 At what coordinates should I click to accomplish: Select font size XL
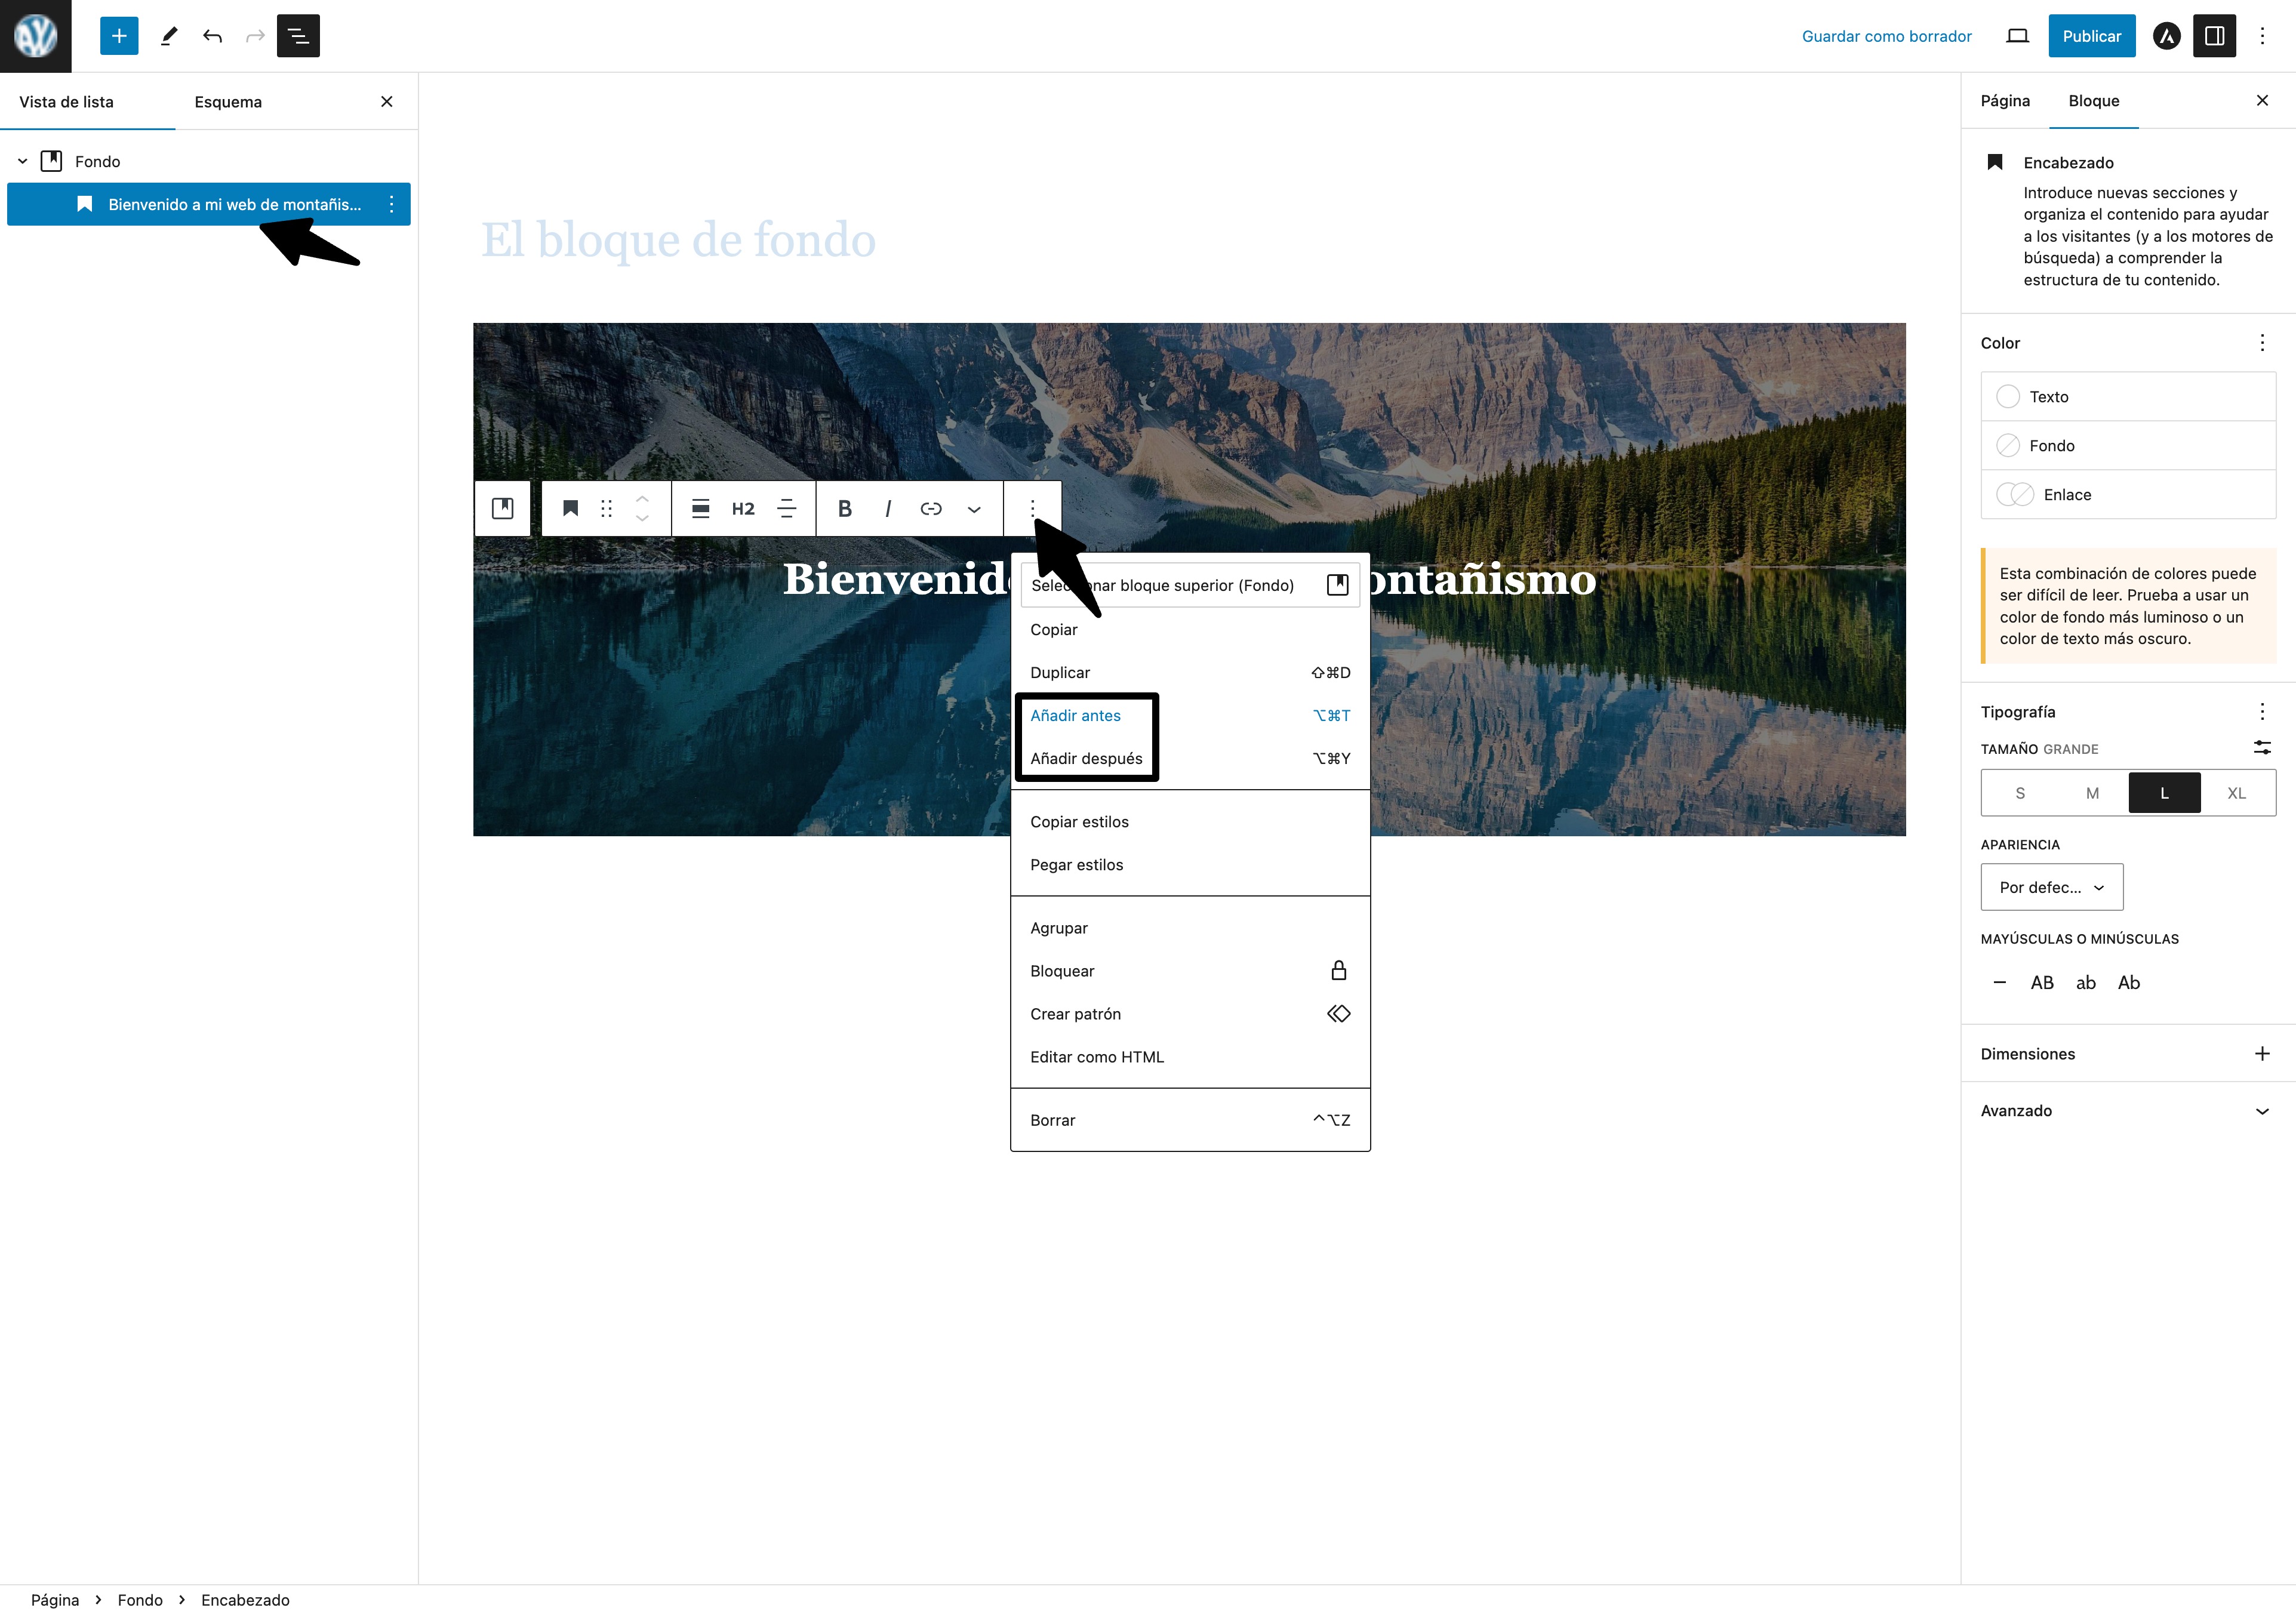click(x=2236, y=793)
